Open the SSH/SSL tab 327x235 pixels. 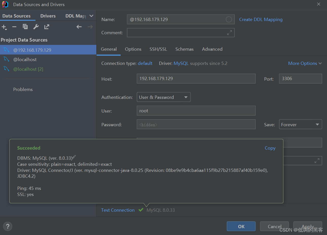point(158,49)
